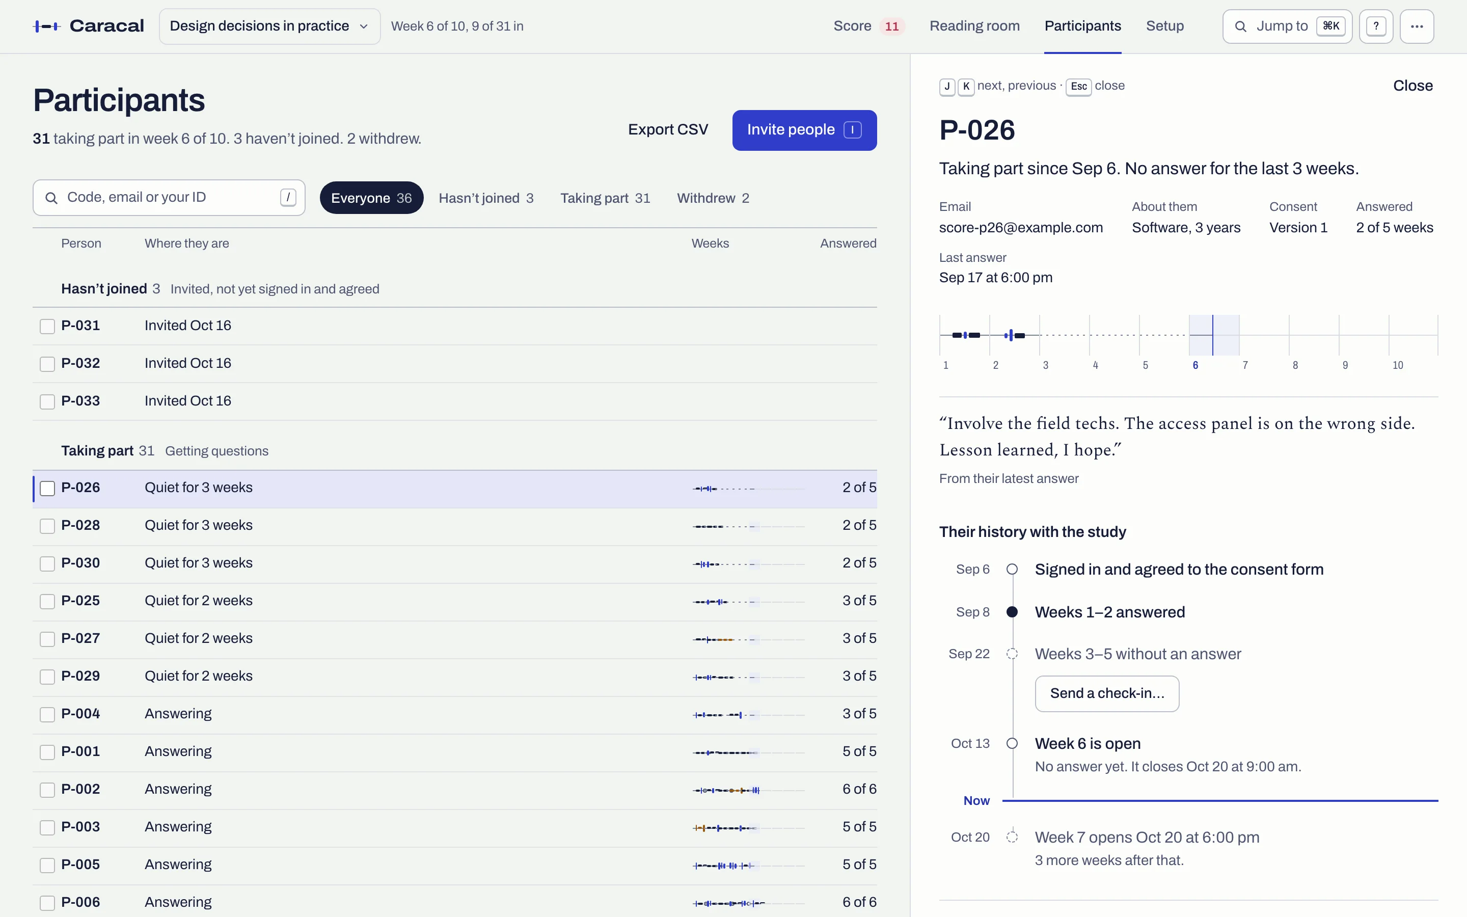Open participant row P-027

pos(455,639)
